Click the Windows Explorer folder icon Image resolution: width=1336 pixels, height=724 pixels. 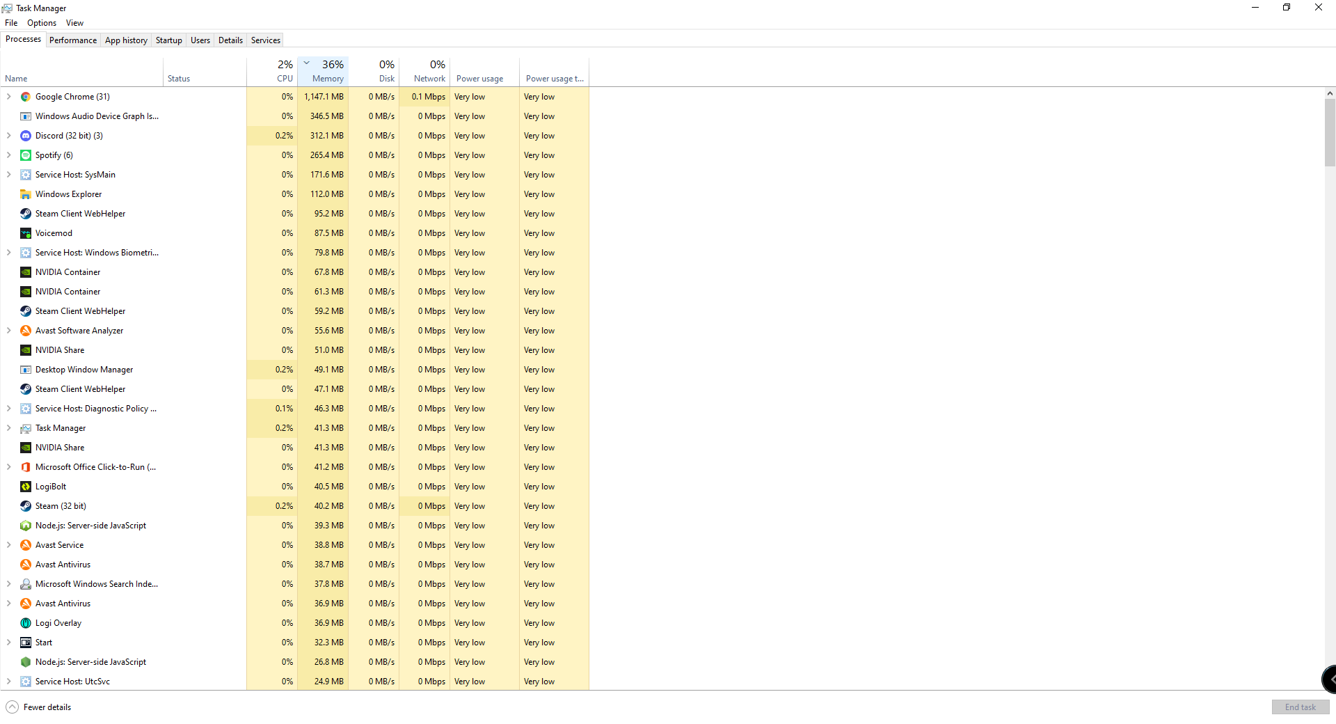(26, 194)
